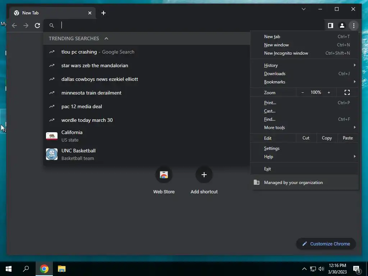Close the Chrome three-dot menu button
The image size is (368, 276).
354,26
